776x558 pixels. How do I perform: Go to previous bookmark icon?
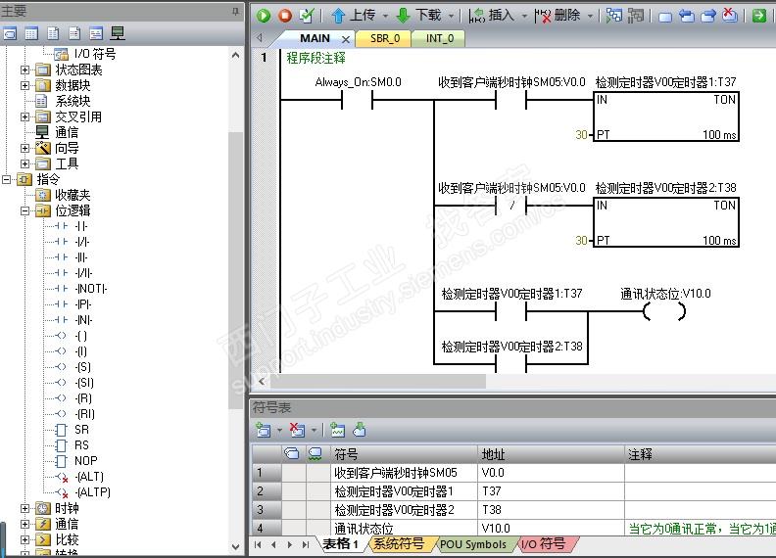tap(687, 17)
